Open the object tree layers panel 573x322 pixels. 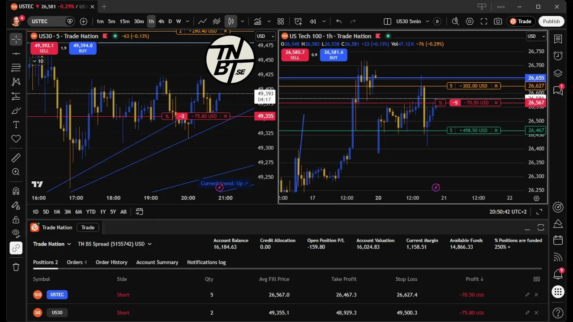click(x=558, y=73)
